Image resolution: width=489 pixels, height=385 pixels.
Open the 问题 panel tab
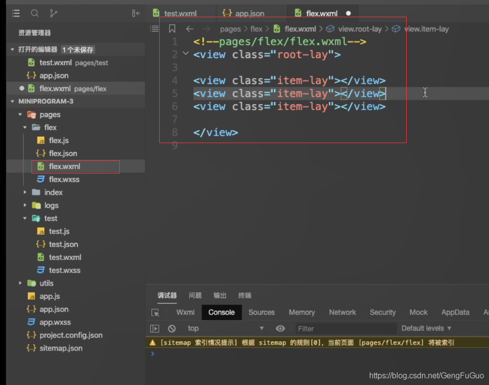pyautogui.click(x=195, y=296)
